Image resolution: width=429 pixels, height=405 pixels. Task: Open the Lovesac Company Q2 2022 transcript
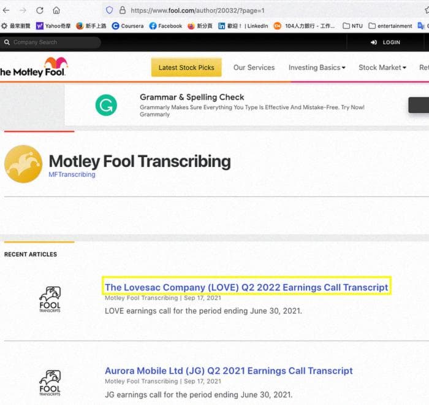tap(246, 287)
